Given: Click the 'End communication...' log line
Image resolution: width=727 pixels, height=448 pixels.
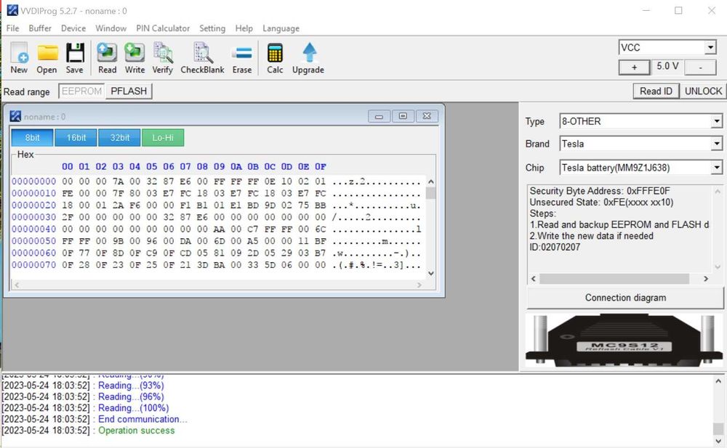Looking at the screenshot, I should pos(142,419).
